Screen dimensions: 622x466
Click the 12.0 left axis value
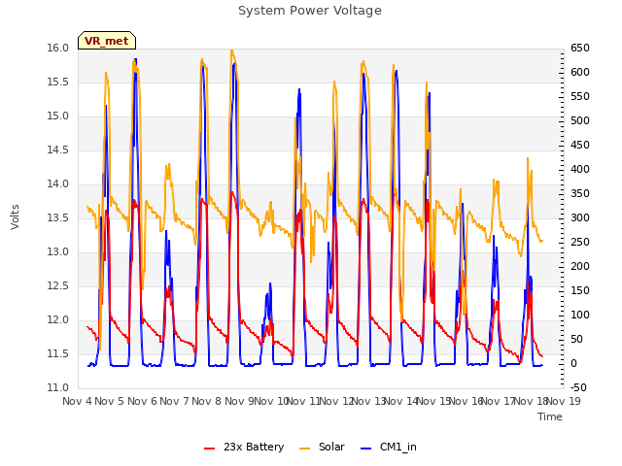[x=58, y=319]
